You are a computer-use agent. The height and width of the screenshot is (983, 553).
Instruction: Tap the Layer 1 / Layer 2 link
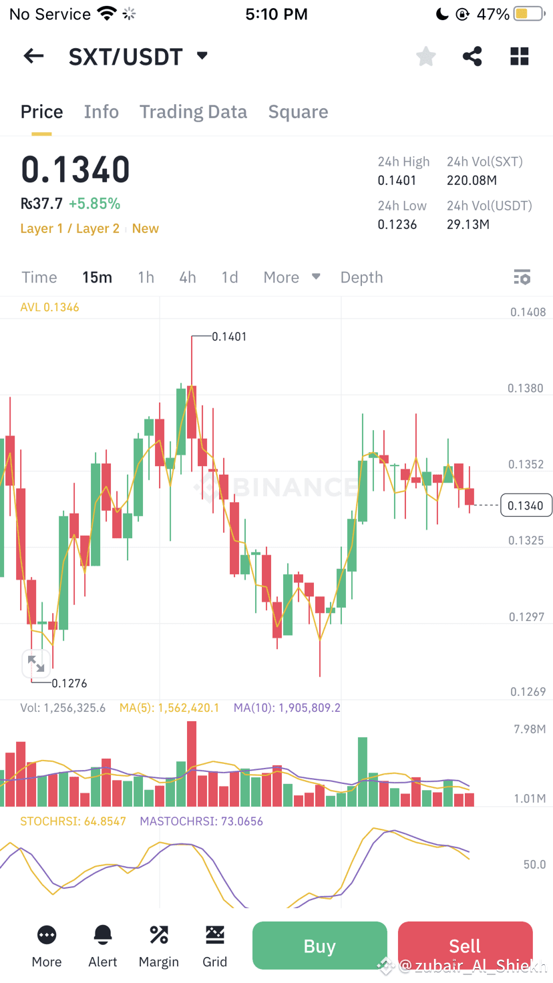pyautogui.click(x=69, y=228)
